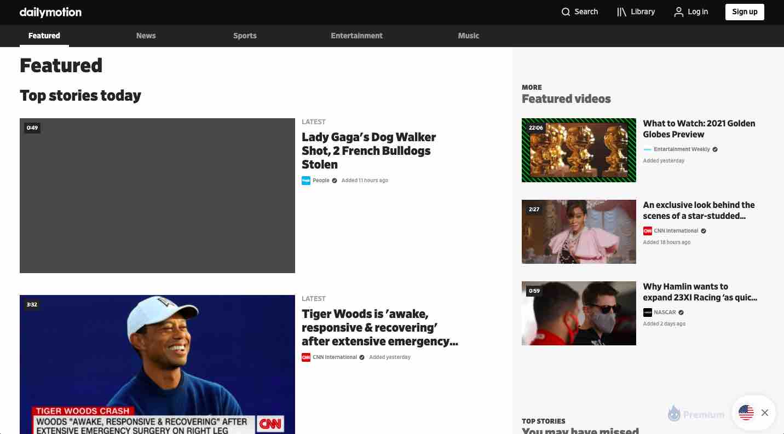This screenshot has height=434, width=784.
Task: Click the 'Added 11 hours ago' text
Action: pos(365,181)
